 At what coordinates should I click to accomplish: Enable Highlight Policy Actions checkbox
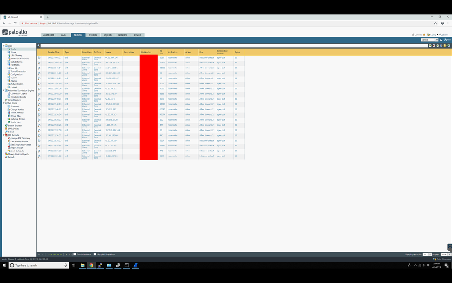pyautogui.click(x=95, y=254)
